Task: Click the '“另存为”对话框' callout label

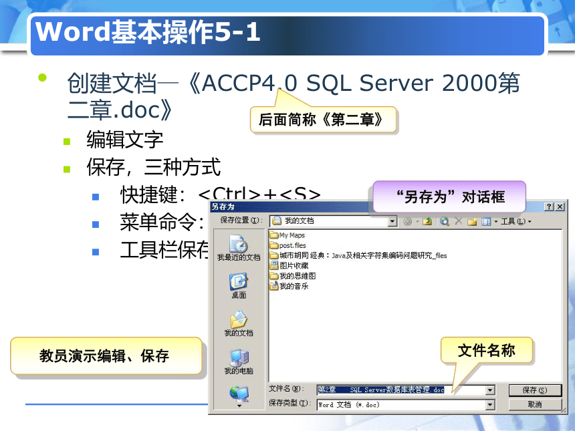Action: 449,197
